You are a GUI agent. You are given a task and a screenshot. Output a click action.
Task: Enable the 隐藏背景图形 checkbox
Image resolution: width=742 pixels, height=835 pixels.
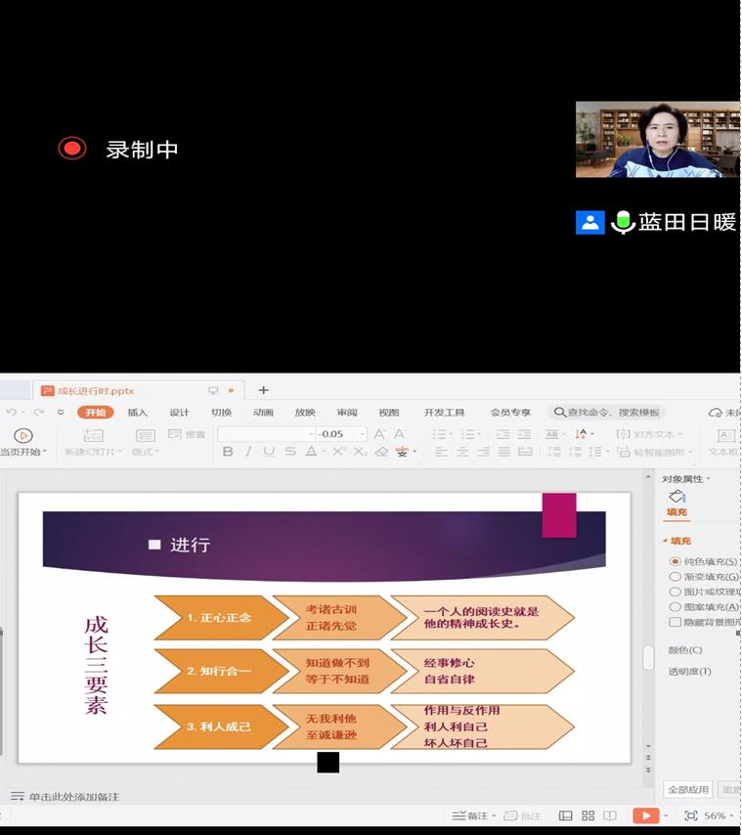675,622
